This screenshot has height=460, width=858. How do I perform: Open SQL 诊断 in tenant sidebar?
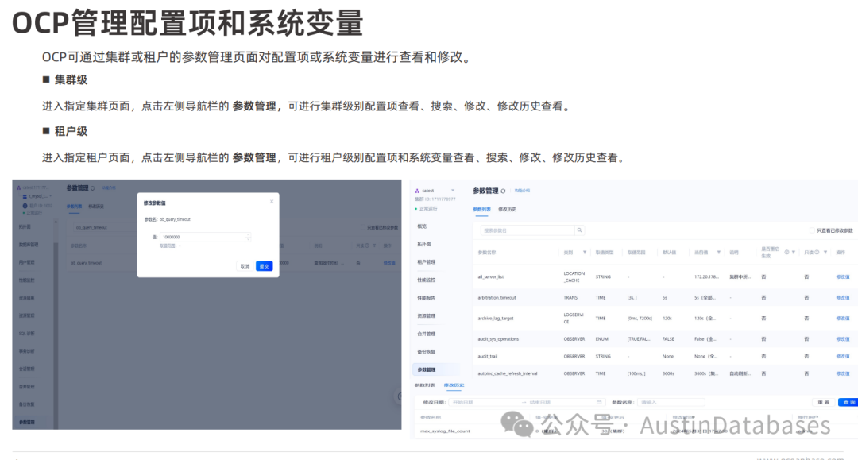coord(26,333)
